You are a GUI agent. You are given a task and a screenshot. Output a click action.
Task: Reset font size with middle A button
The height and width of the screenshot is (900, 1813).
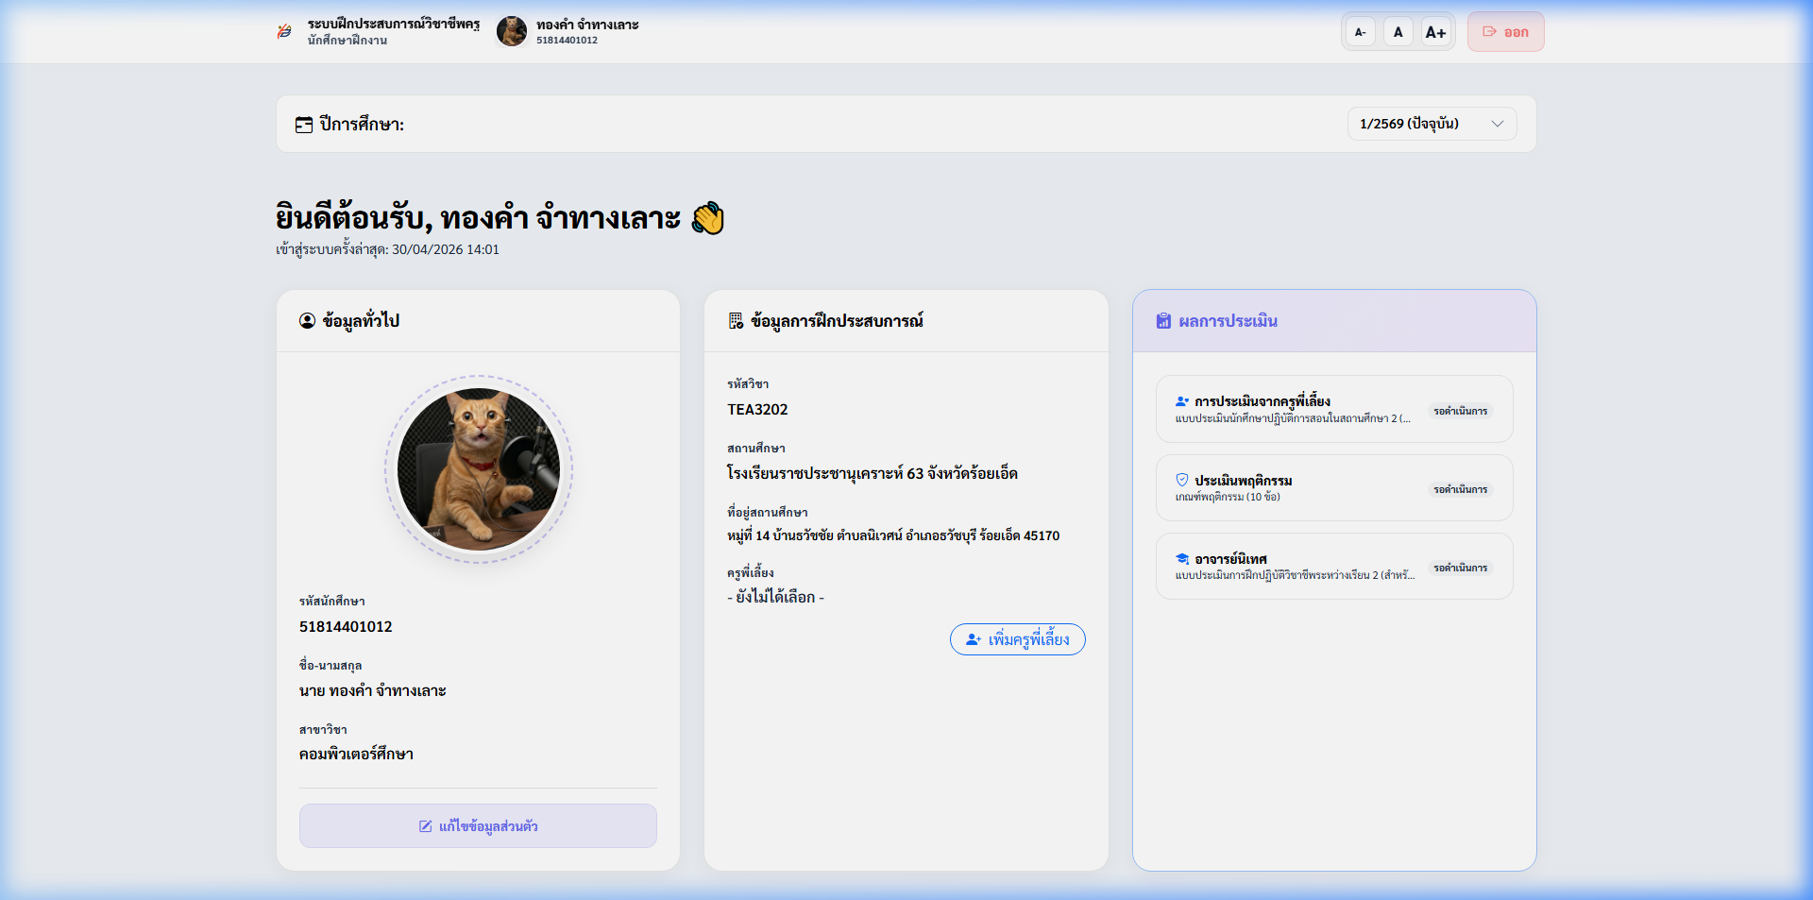(1398, 32)
